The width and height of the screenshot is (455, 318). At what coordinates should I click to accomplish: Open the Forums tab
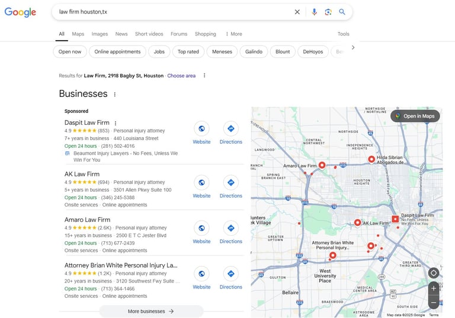click(179, 34)
